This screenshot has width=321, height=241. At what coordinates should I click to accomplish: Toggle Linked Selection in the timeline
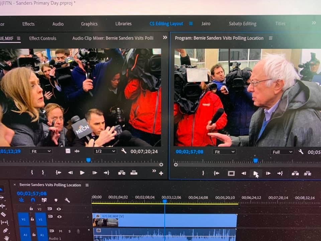coord(44,200)
